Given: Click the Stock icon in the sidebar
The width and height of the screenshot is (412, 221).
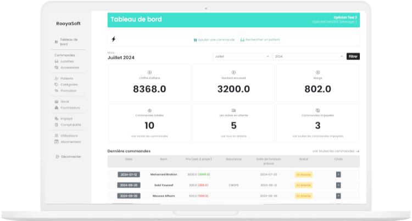Looking at the screenshot, I should tap(57, 101).
